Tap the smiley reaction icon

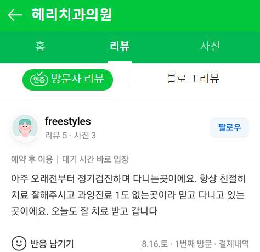click(x=19, y=243)
